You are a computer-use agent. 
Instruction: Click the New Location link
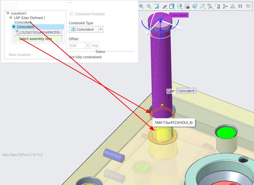(19, 55)
